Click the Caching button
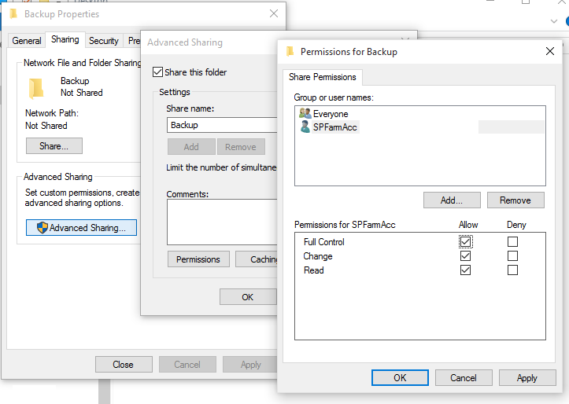The height and width of the screenshot is (404, 569). pos(257,259)
